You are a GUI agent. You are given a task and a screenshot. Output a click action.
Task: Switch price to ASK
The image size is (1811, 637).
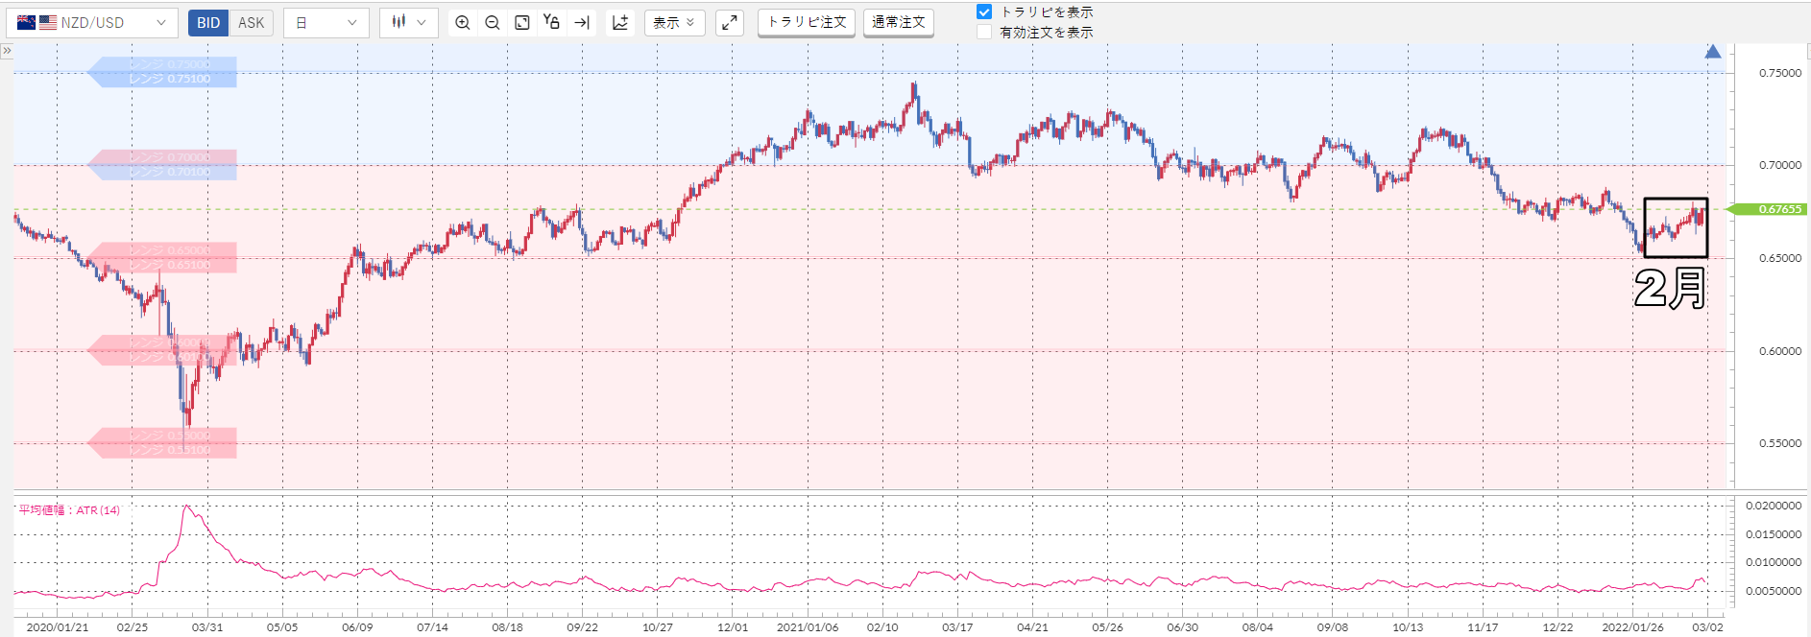252,23
